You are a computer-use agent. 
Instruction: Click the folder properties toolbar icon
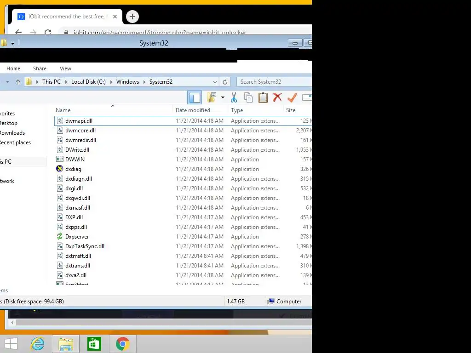coord(212,97)
